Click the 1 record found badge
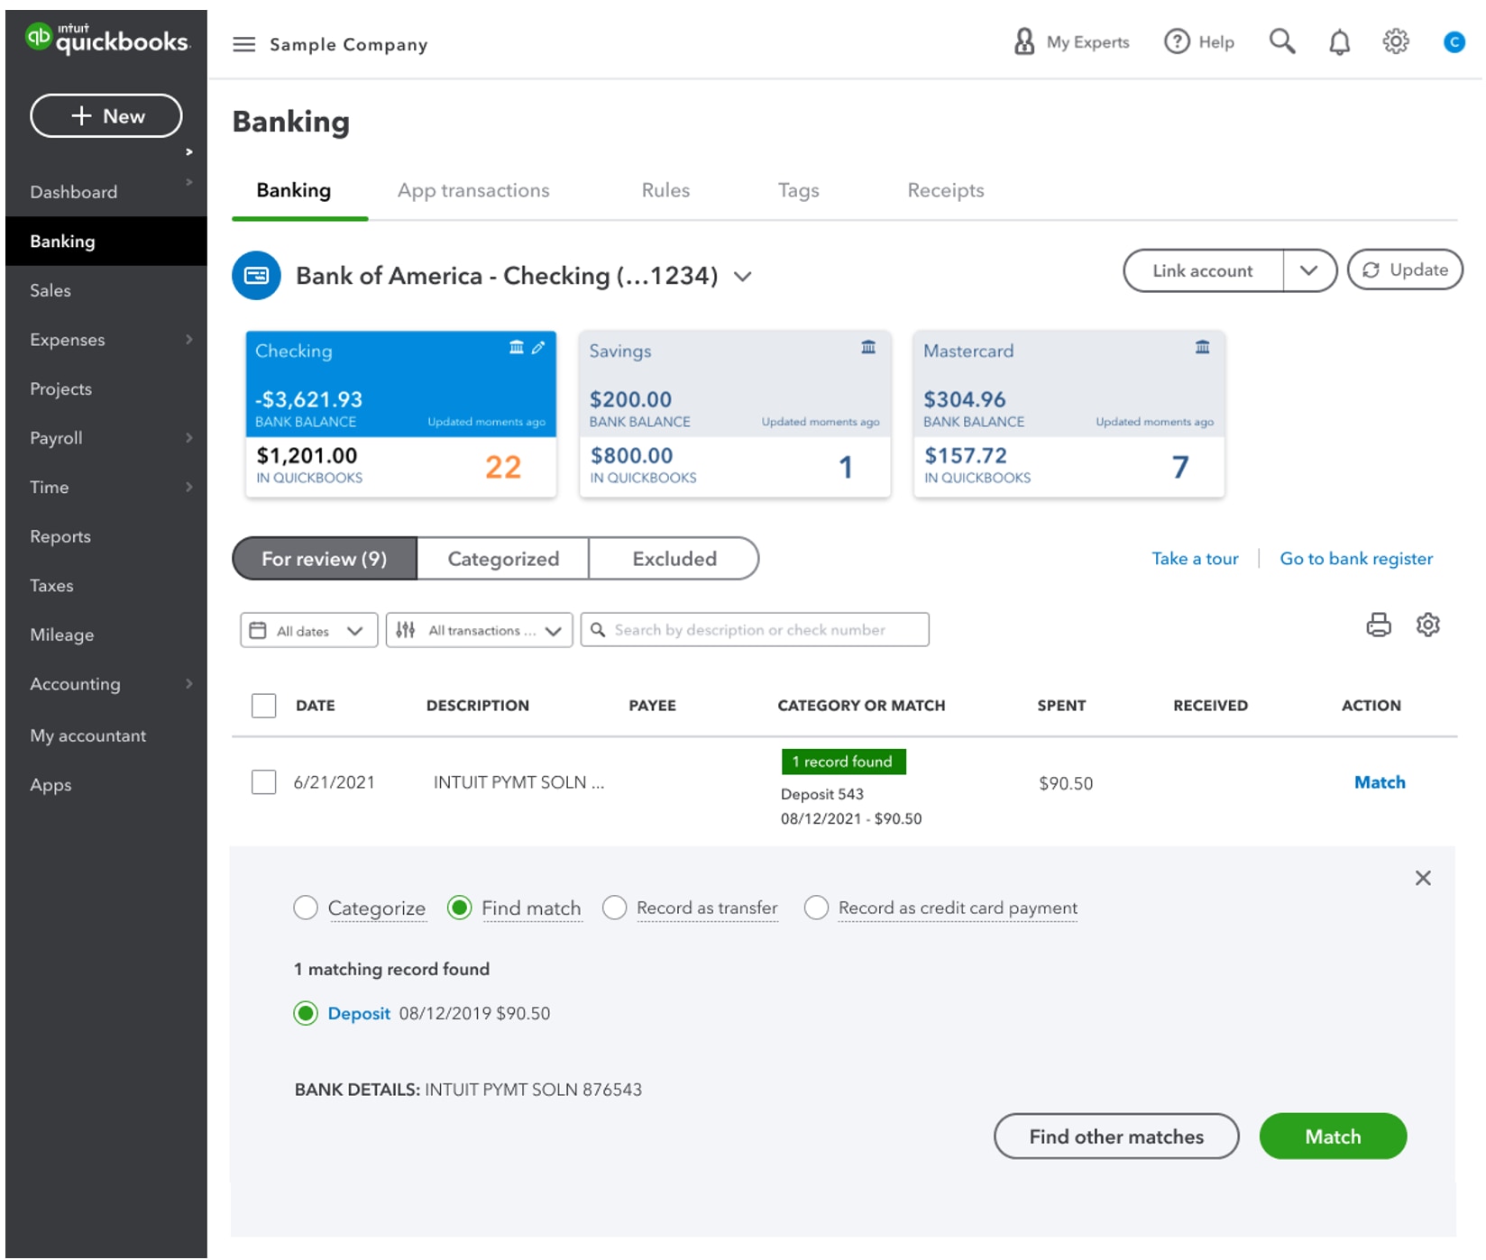 tap(843, 762)
